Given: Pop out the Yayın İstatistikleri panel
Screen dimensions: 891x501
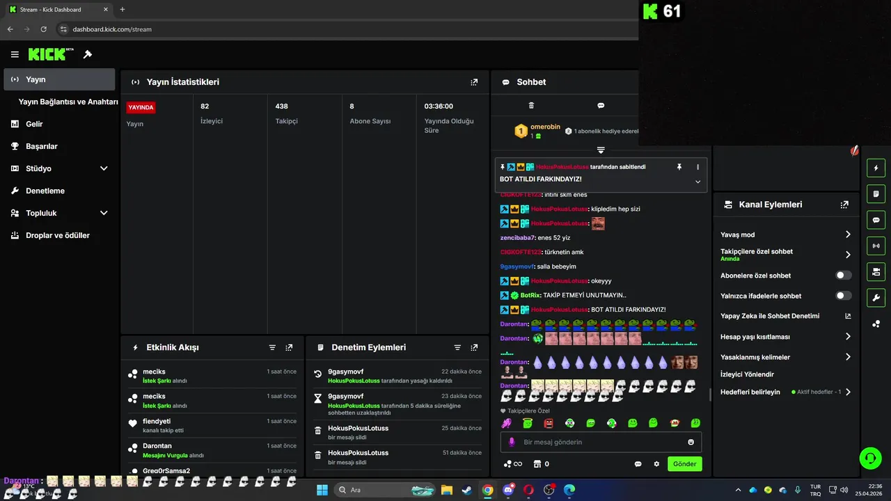Looking at the screenshot, I should point(474,82).
